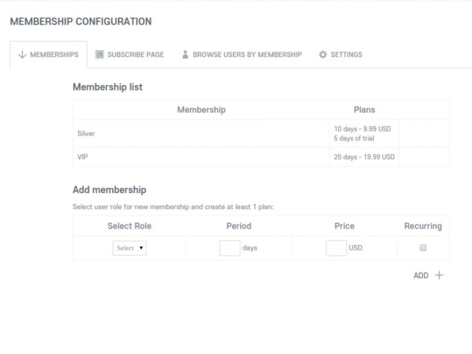This screenshot has height=354, width=472.
Task: Click the VIP plan 20 days entry
Action: (364, 158)
